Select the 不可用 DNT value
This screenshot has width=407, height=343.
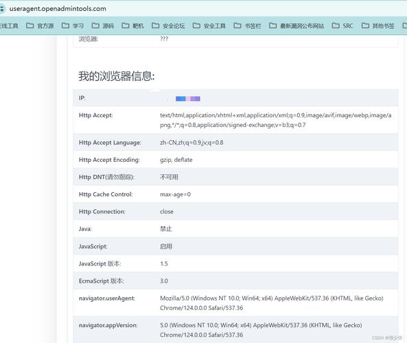point(169,177)
